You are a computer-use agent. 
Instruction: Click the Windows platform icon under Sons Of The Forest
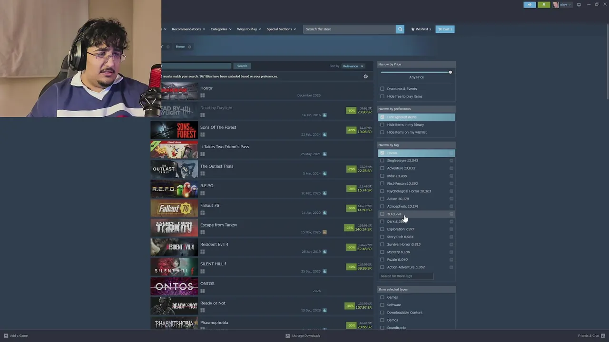(x=202, y=134)
